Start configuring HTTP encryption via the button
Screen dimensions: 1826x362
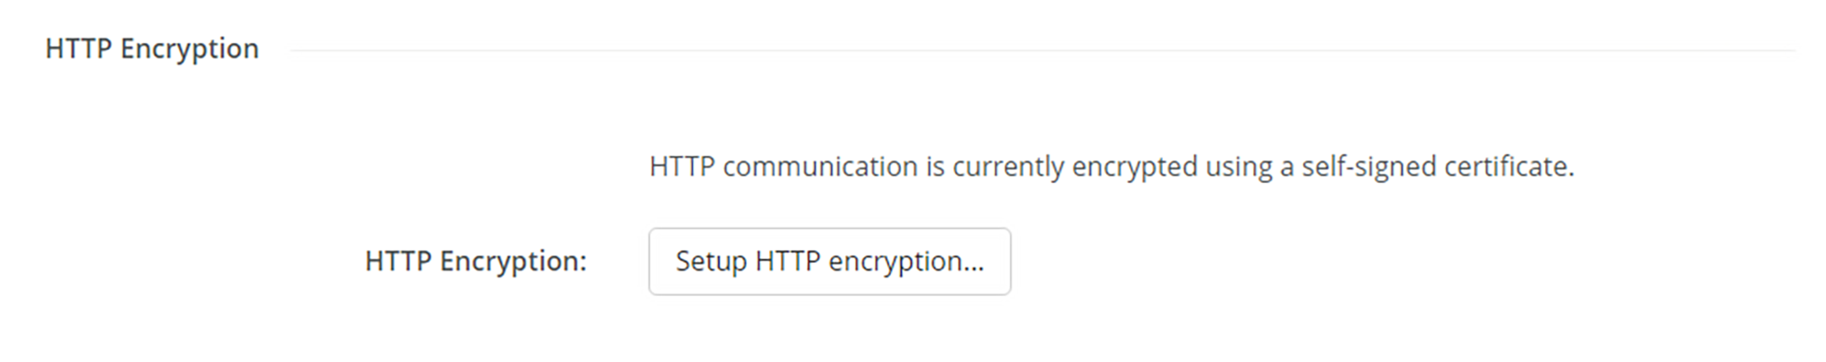[x=829, y=261]
